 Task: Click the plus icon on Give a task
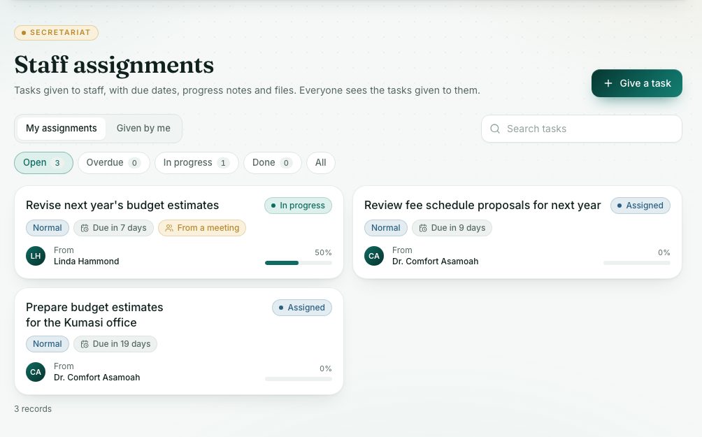[608, 83]
